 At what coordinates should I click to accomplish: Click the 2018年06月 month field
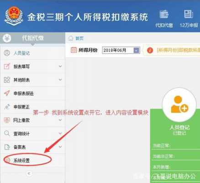click(x=118, y=50)
